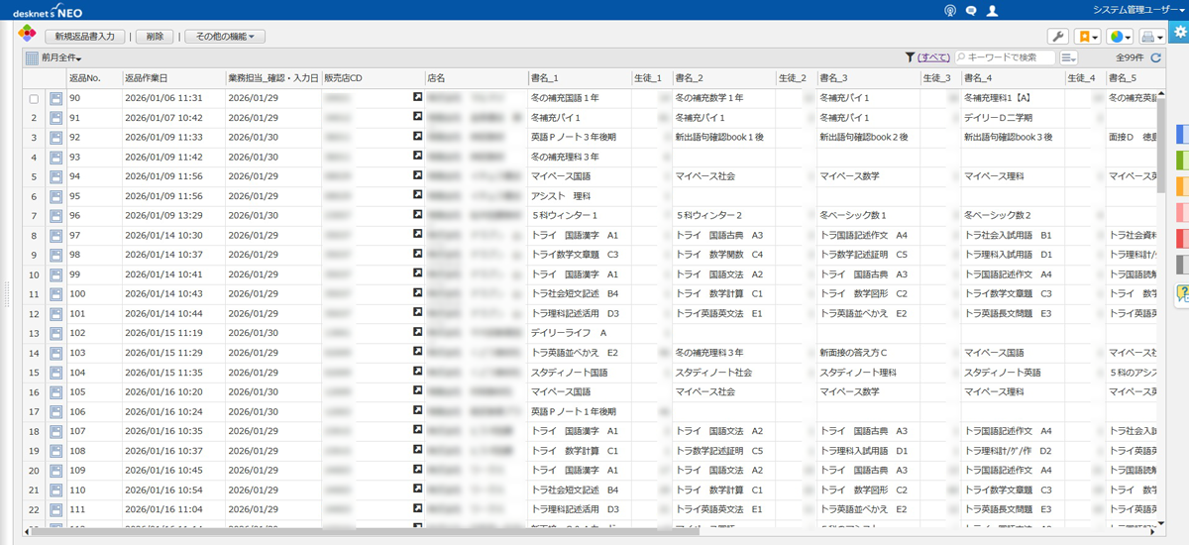This screenshot has width=1189, height=545.
Task: Open the 前月全件 view selector
Action: click(x=60, y=58)
